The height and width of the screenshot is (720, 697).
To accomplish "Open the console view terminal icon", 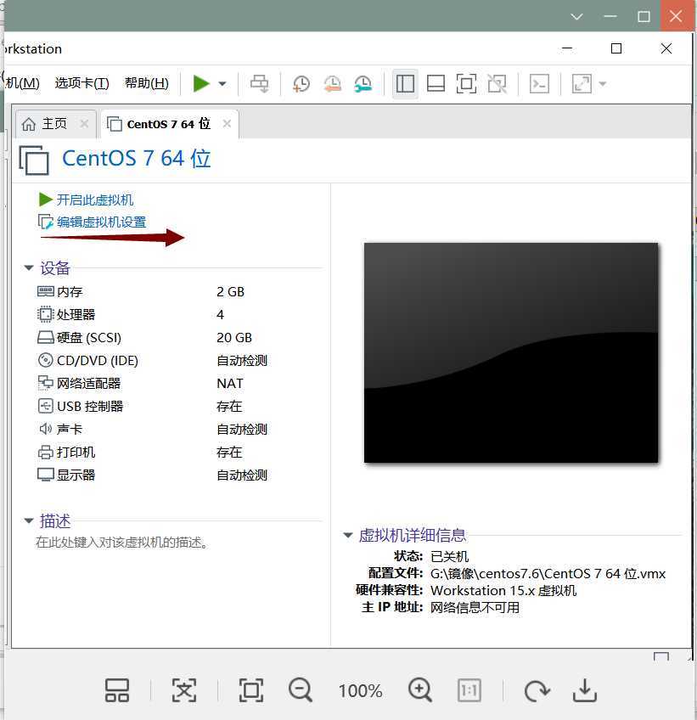I will point(539,84).
